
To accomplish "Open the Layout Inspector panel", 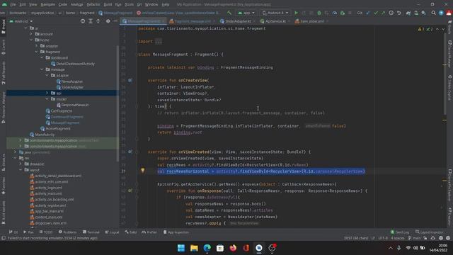I will click(x=430, y=232).
